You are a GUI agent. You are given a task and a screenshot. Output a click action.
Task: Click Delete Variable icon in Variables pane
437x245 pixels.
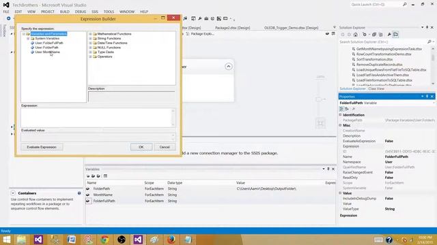[98, 176]
